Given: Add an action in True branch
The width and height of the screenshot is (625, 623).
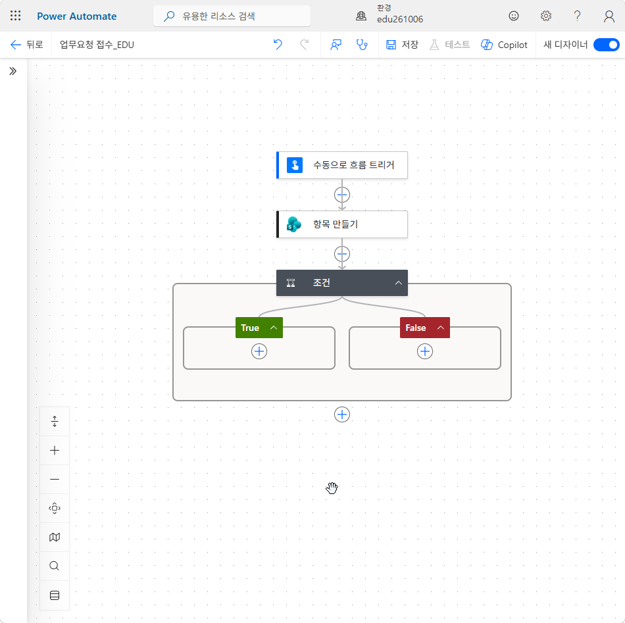Looking at the screenshot, I should click(x=259, y=351).
